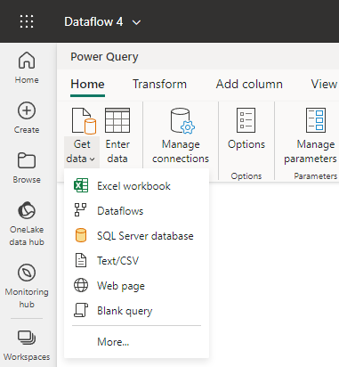Click the Power Query title text
Image resolution: width=339 pixels, height=367 pixels.
click(x=104, y=57)
